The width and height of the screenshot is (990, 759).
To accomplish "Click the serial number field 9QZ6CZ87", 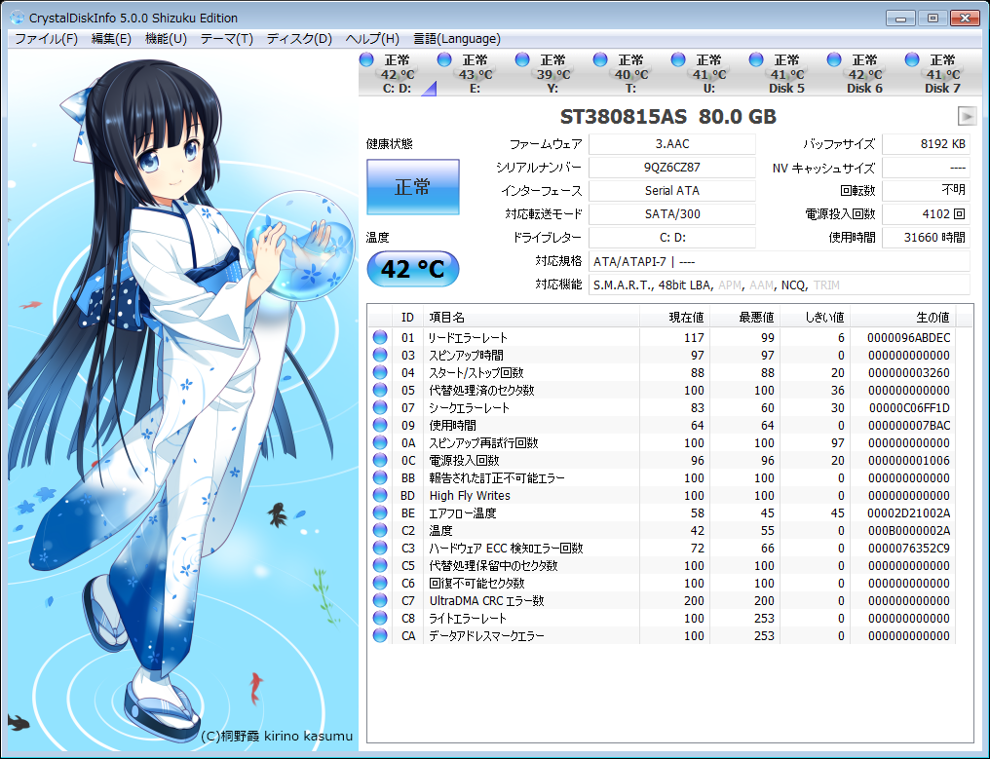I will [671, 168].
